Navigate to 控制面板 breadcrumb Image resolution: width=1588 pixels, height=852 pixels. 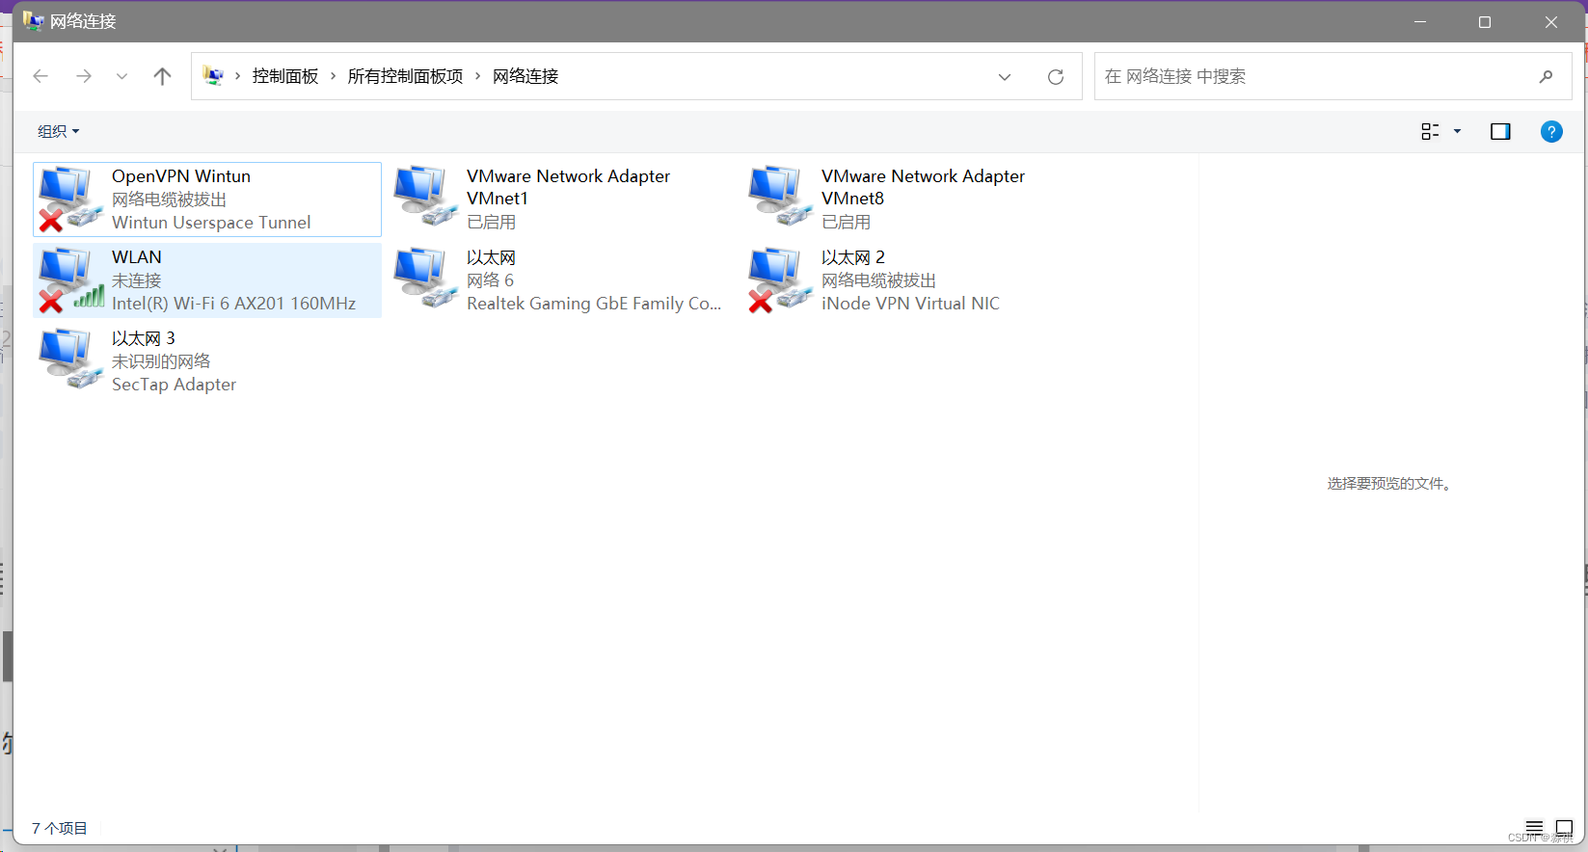(x=285, y=76)
